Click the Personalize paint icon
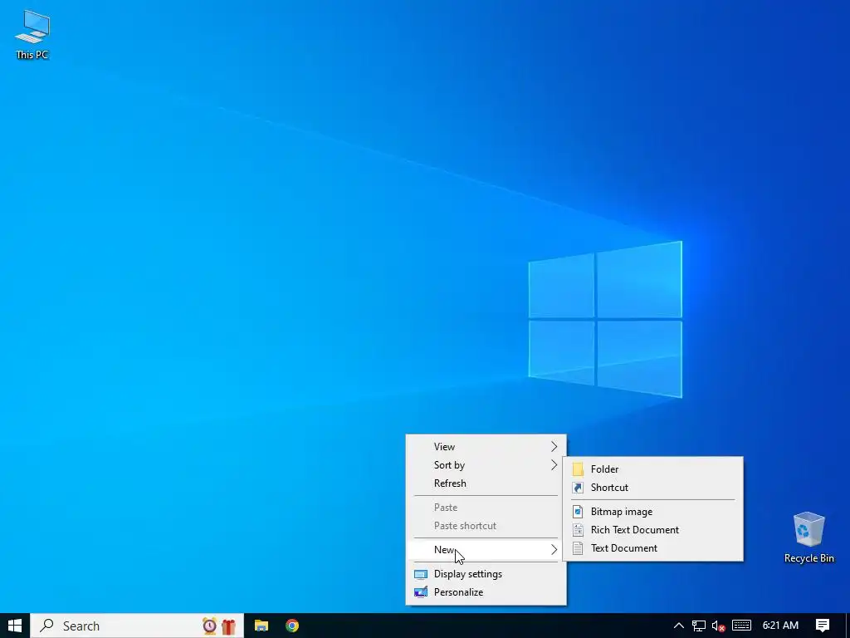The height and width of the screenshot is (638, 850). pos(421,591)
